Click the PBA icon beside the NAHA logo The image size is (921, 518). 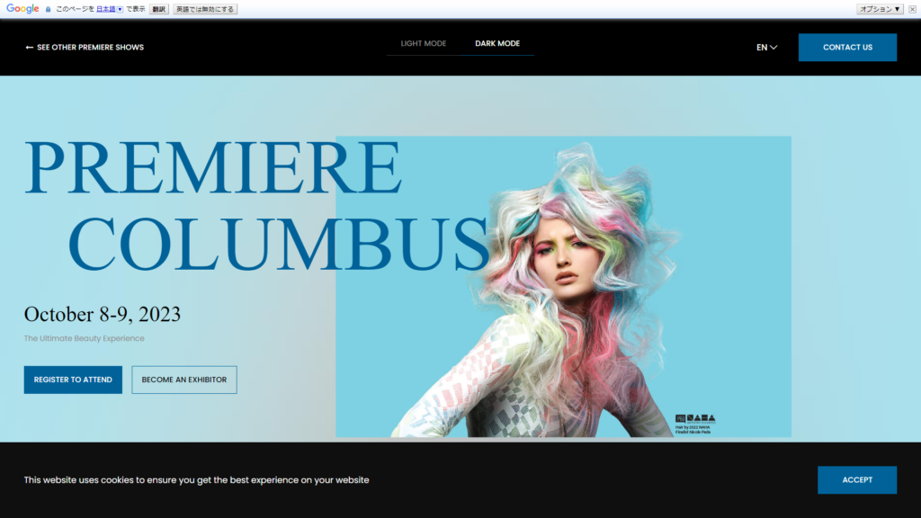point(681,418)
